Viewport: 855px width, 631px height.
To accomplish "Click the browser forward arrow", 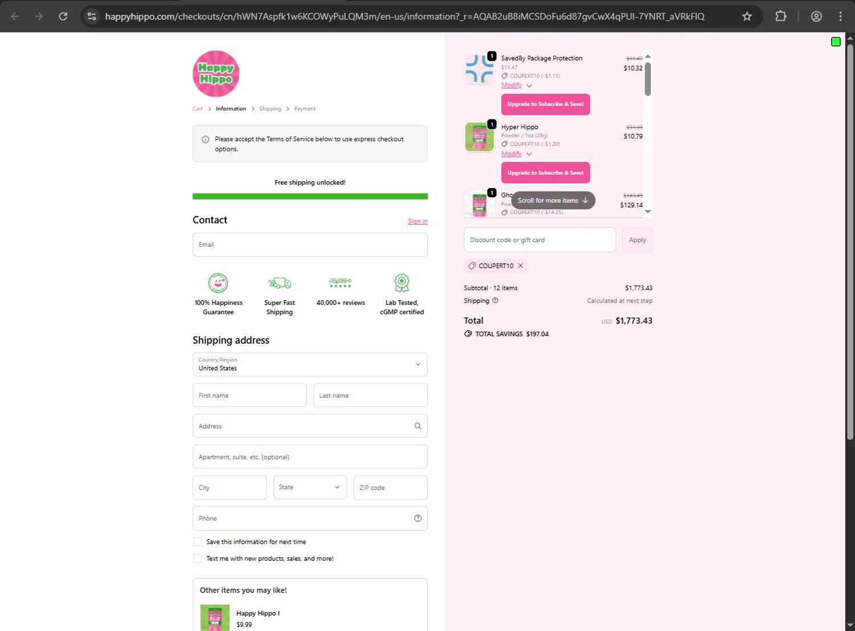I will point(39,17).
